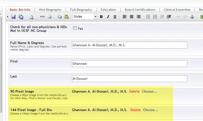The width and height of the screenshot is (203, 121).
Task: Open the Clinical Expertise tab
Action: click(x=177, y=10)
